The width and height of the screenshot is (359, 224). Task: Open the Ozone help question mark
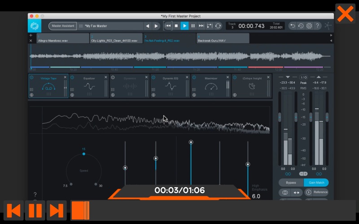coord(318,26)
